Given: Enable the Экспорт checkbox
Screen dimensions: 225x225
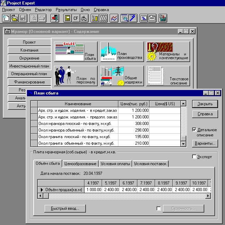Looking at the screenshot, I should [194, 157].
